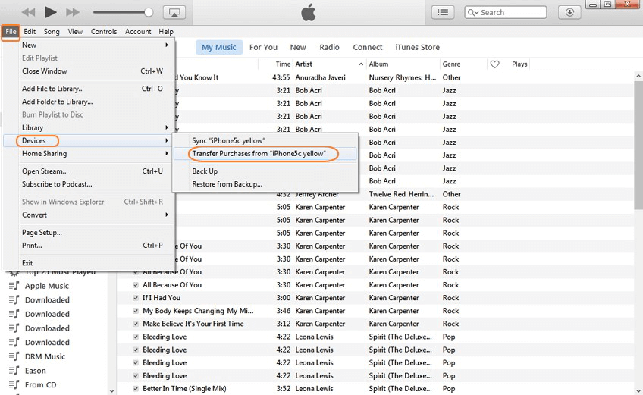Click the Play button

(x=50, y=12)
